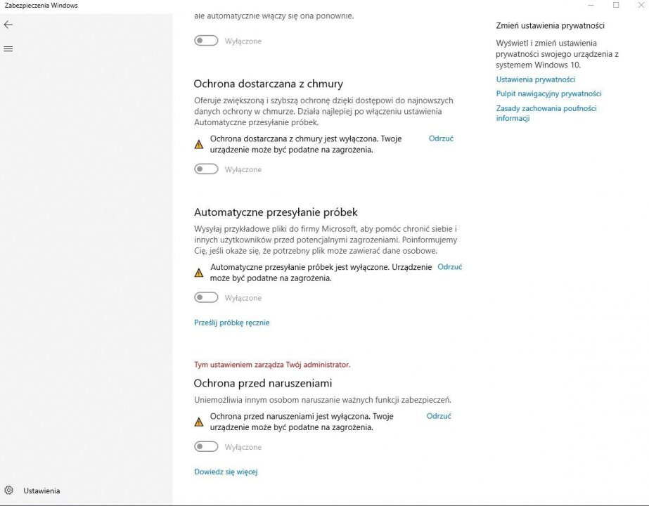Dismiss cloud protection warning with Odrzuć

pos(441,138)
